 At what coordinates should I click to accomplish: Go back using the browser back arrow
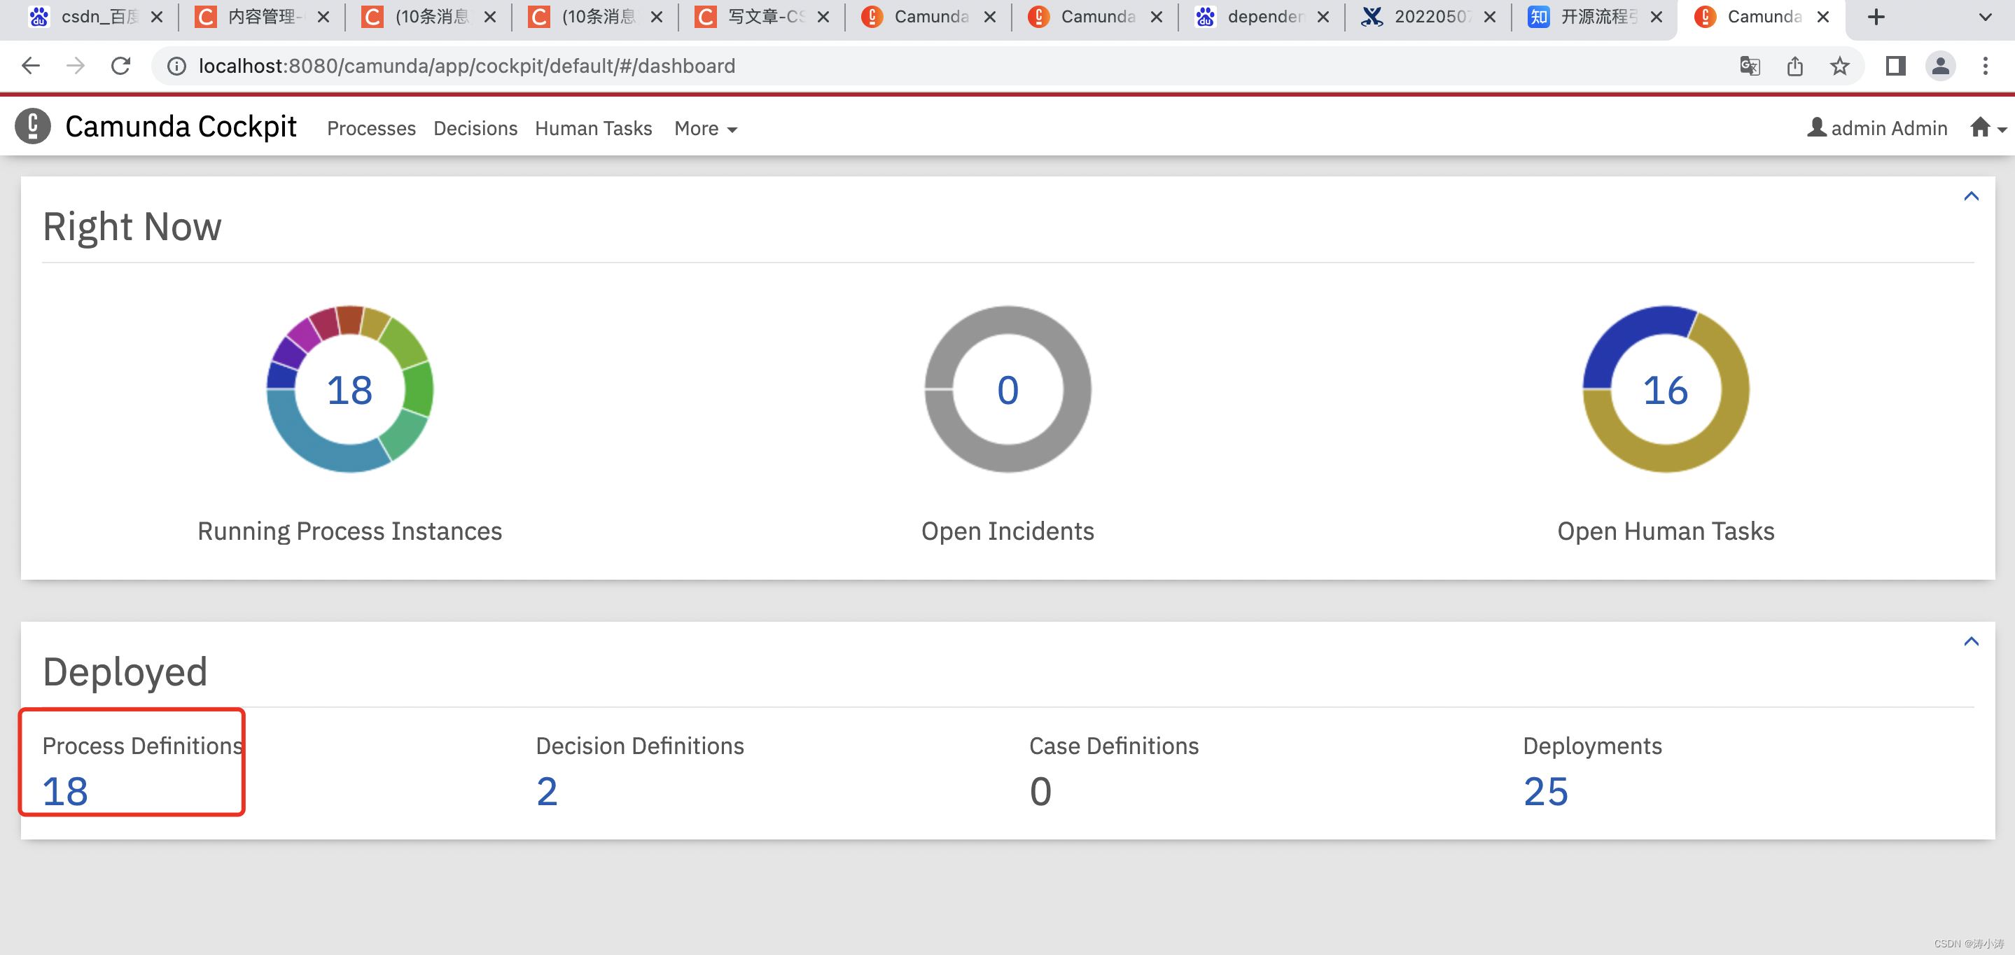[31, 66]
